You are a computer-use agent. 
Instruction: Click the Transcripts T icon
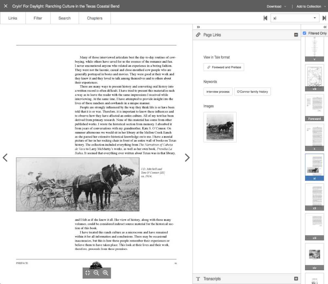point(198,279)
